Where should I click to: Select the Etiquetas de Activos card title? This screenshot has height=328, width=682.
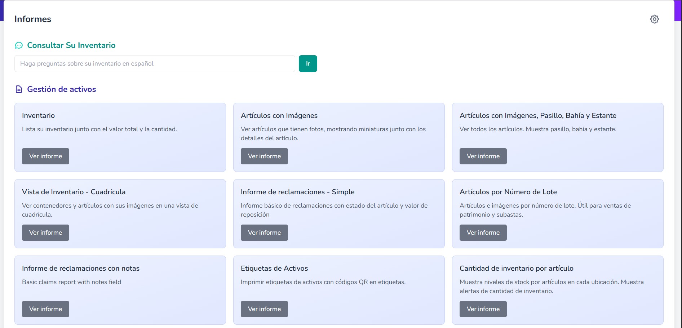coord(274,269)
